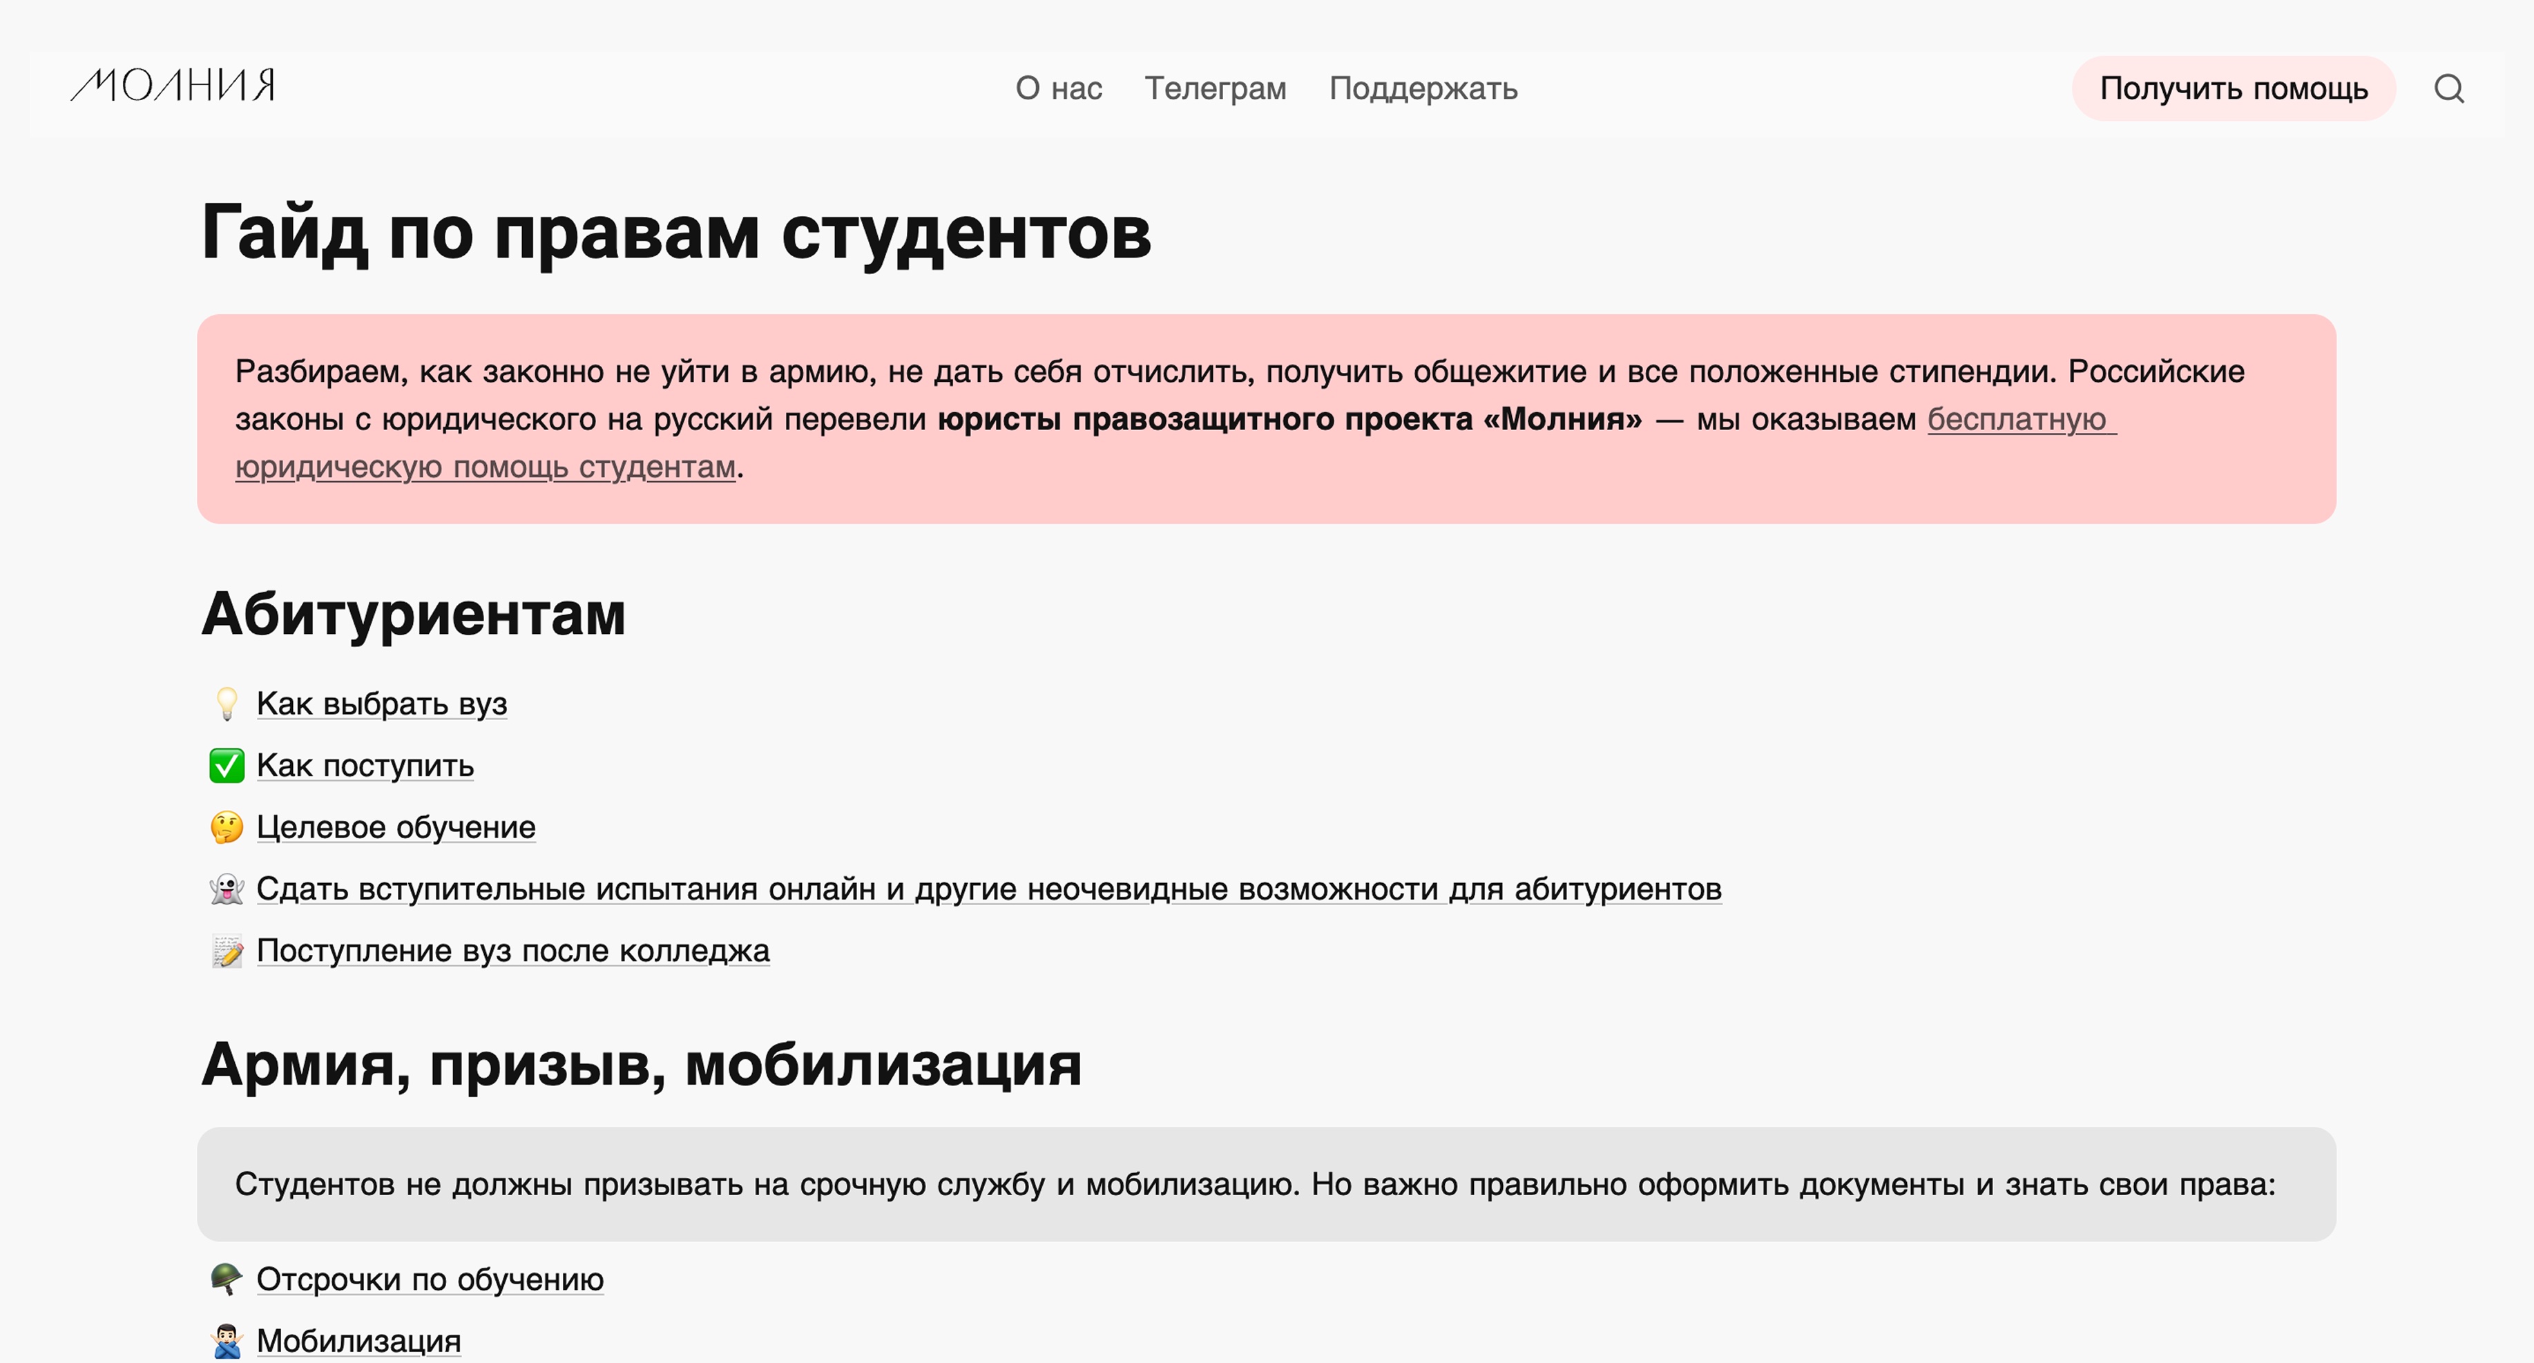Open the search magnifier icon
The height and width of the screenshot is (1363, 2534).
(x=2448, y=88)
